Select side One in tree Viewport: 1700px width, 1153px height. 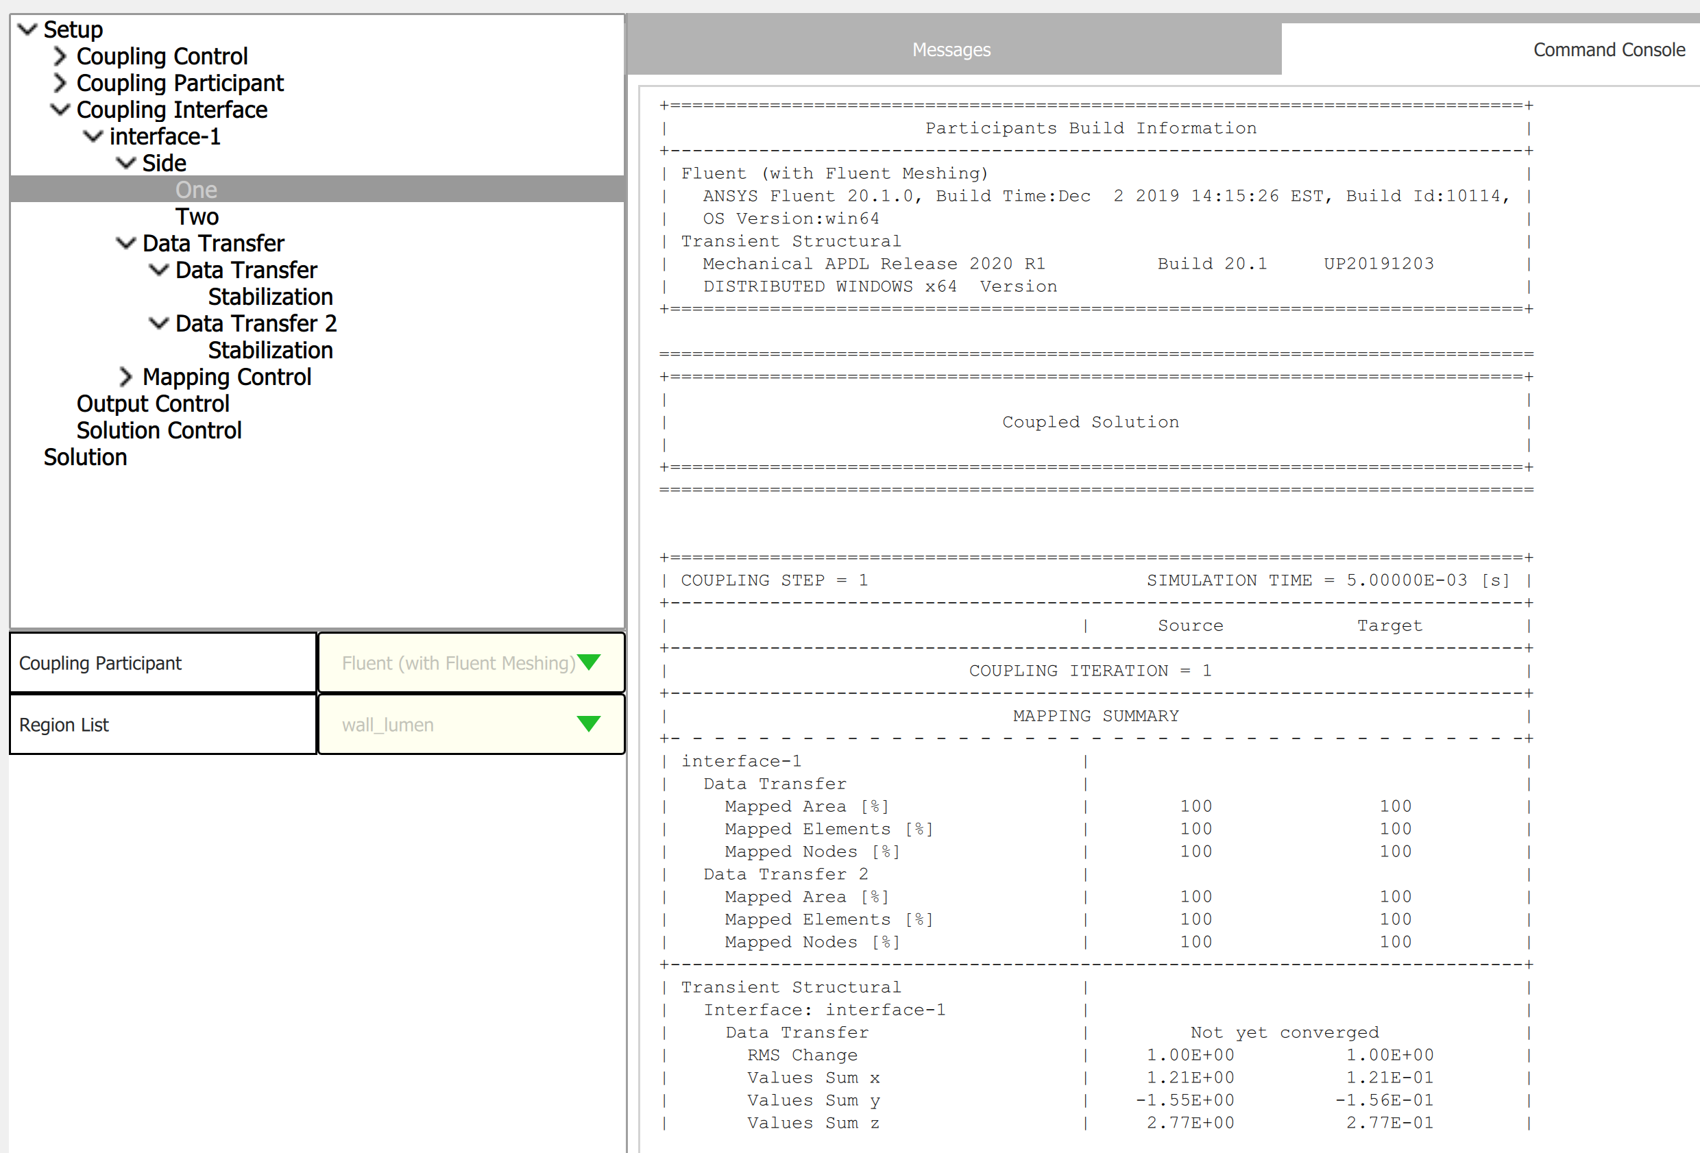[x=196, y=190]
